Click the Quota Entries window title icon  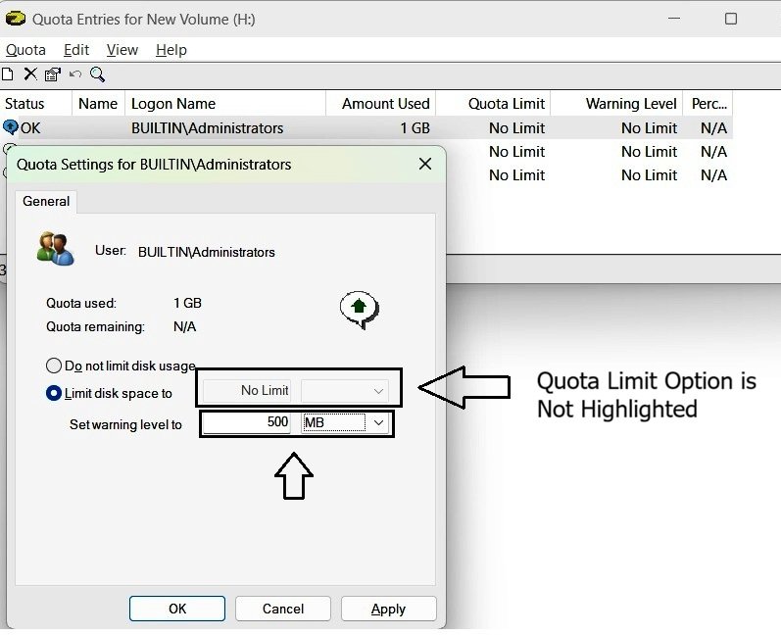[16, 19]
